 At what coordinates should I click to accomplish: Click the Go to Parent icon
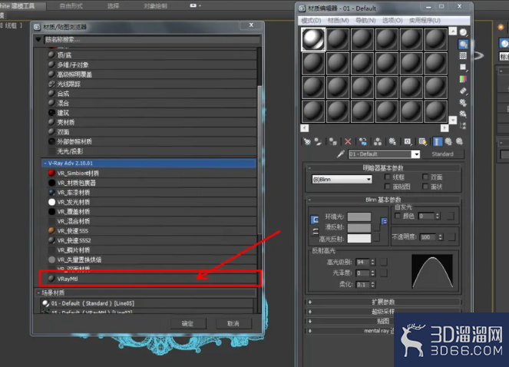click(448, 141)
